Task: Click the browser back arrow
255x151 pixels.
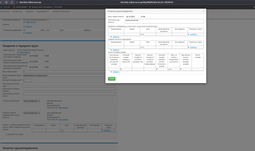Action: [1, 2]
